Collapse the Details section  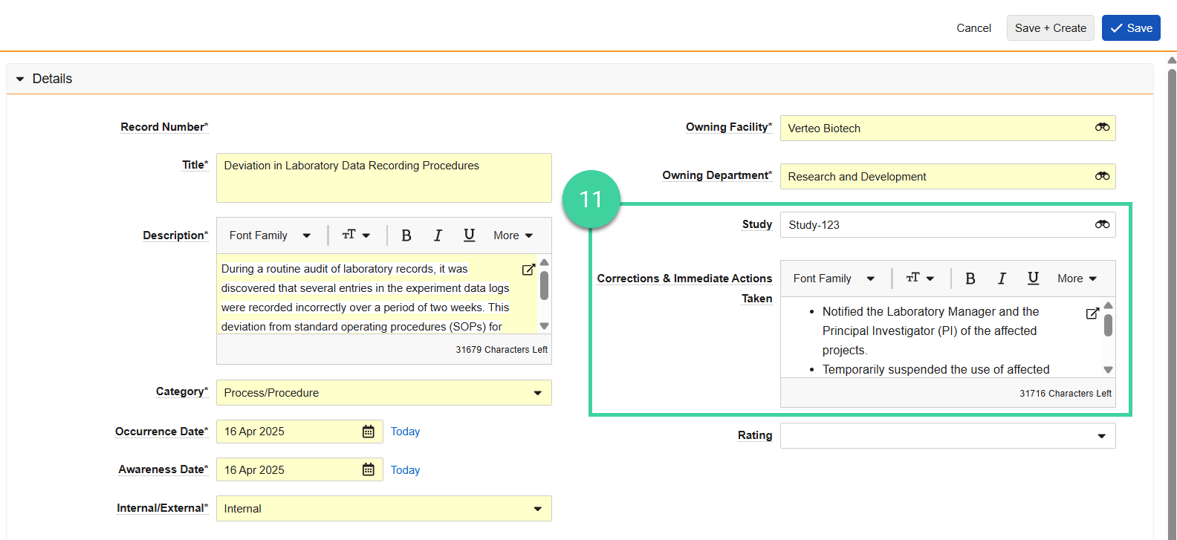pyautogui.click(x=20, y=79)
